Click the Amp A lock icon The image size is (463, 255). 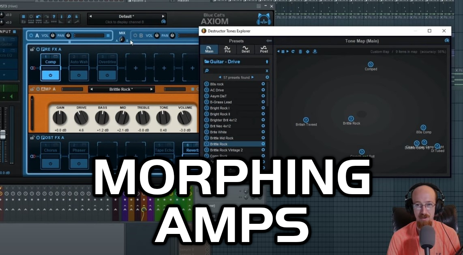[x=32, y=89]
